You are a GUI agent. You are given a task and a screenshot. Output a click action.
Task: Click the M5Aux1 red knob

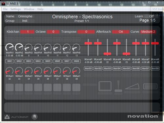[48, 71]
